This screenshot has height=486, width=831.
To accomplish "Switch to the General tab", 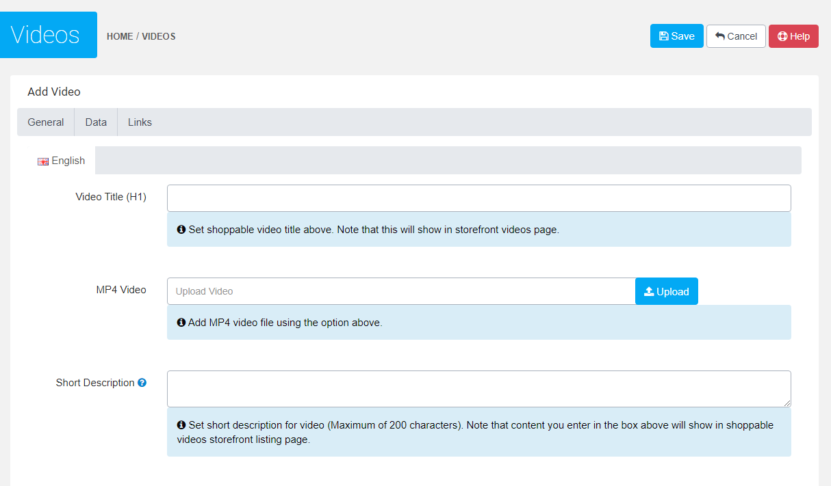I will pyautogui.click(x=46, y=122).
